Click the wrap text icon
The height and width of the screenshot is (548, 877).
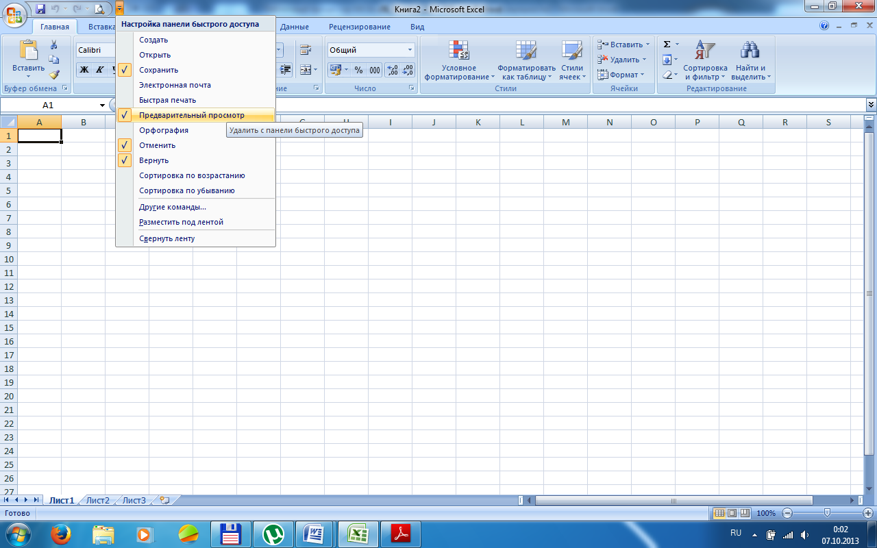coord(306,49)
